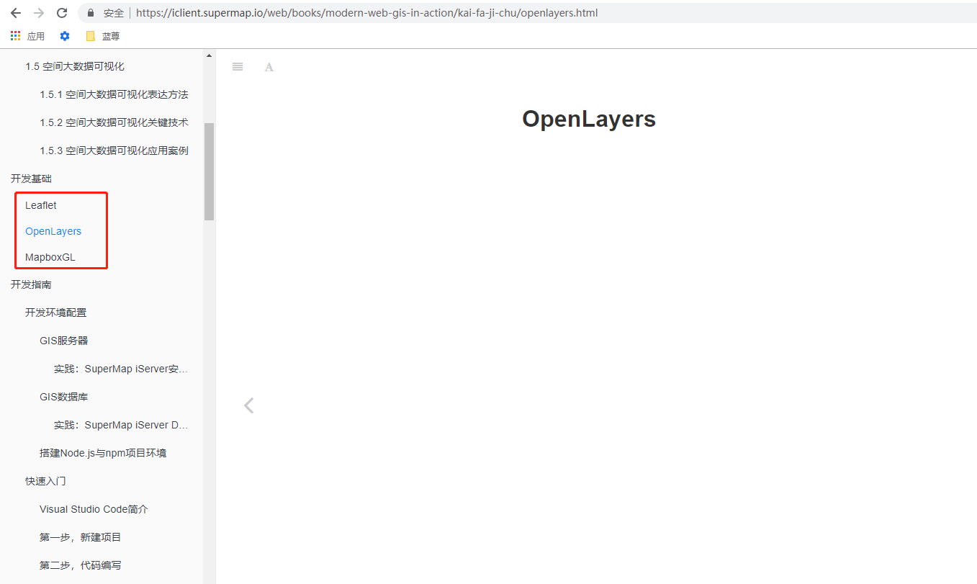Select the MapboxGL chapter

pyautogui.click(x=50, y=257)
